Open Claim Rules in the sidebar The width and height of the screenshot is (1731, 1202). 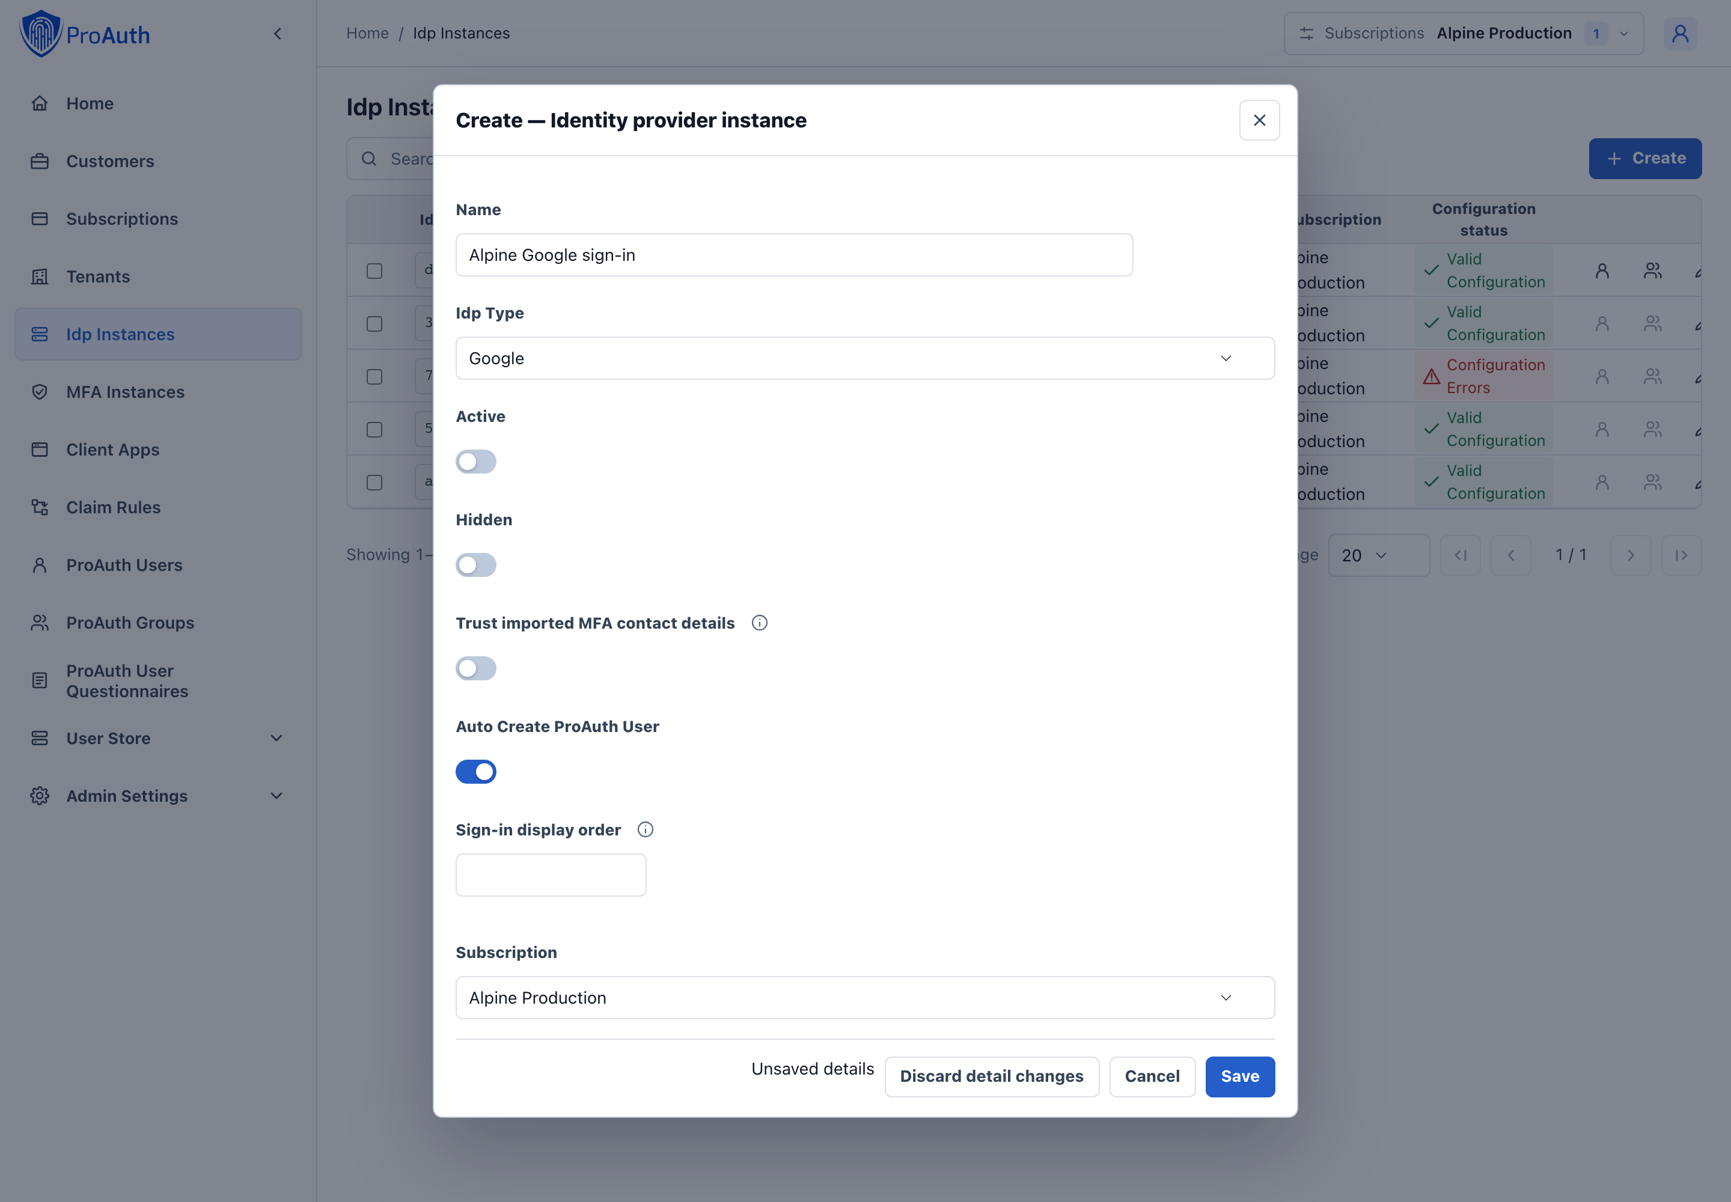tap(157, 507)
